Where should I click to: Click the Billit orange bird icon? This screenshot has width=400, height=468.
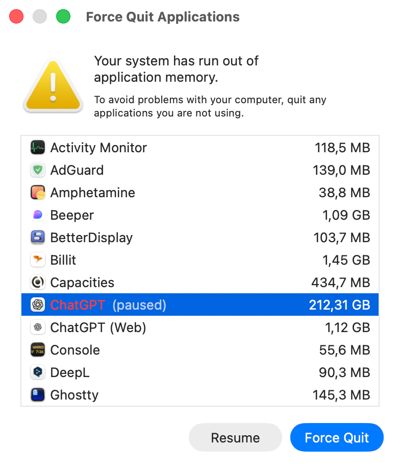click(38, 261)
